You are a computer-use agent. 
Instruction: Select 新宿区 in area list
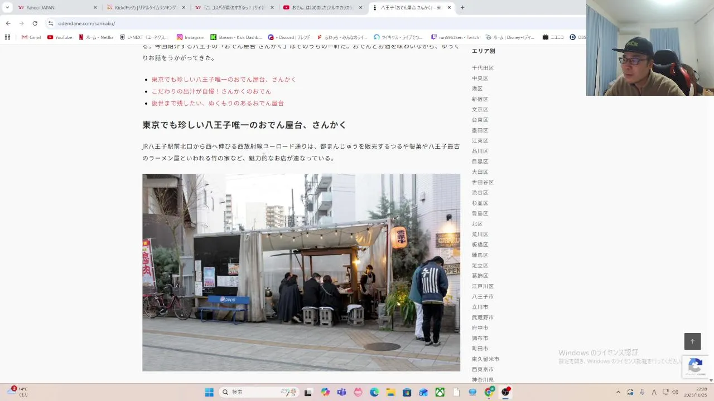point(480,99)
